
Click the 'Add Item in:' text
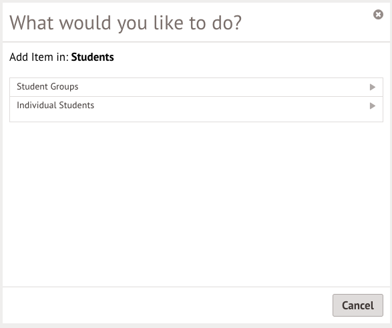39,57
